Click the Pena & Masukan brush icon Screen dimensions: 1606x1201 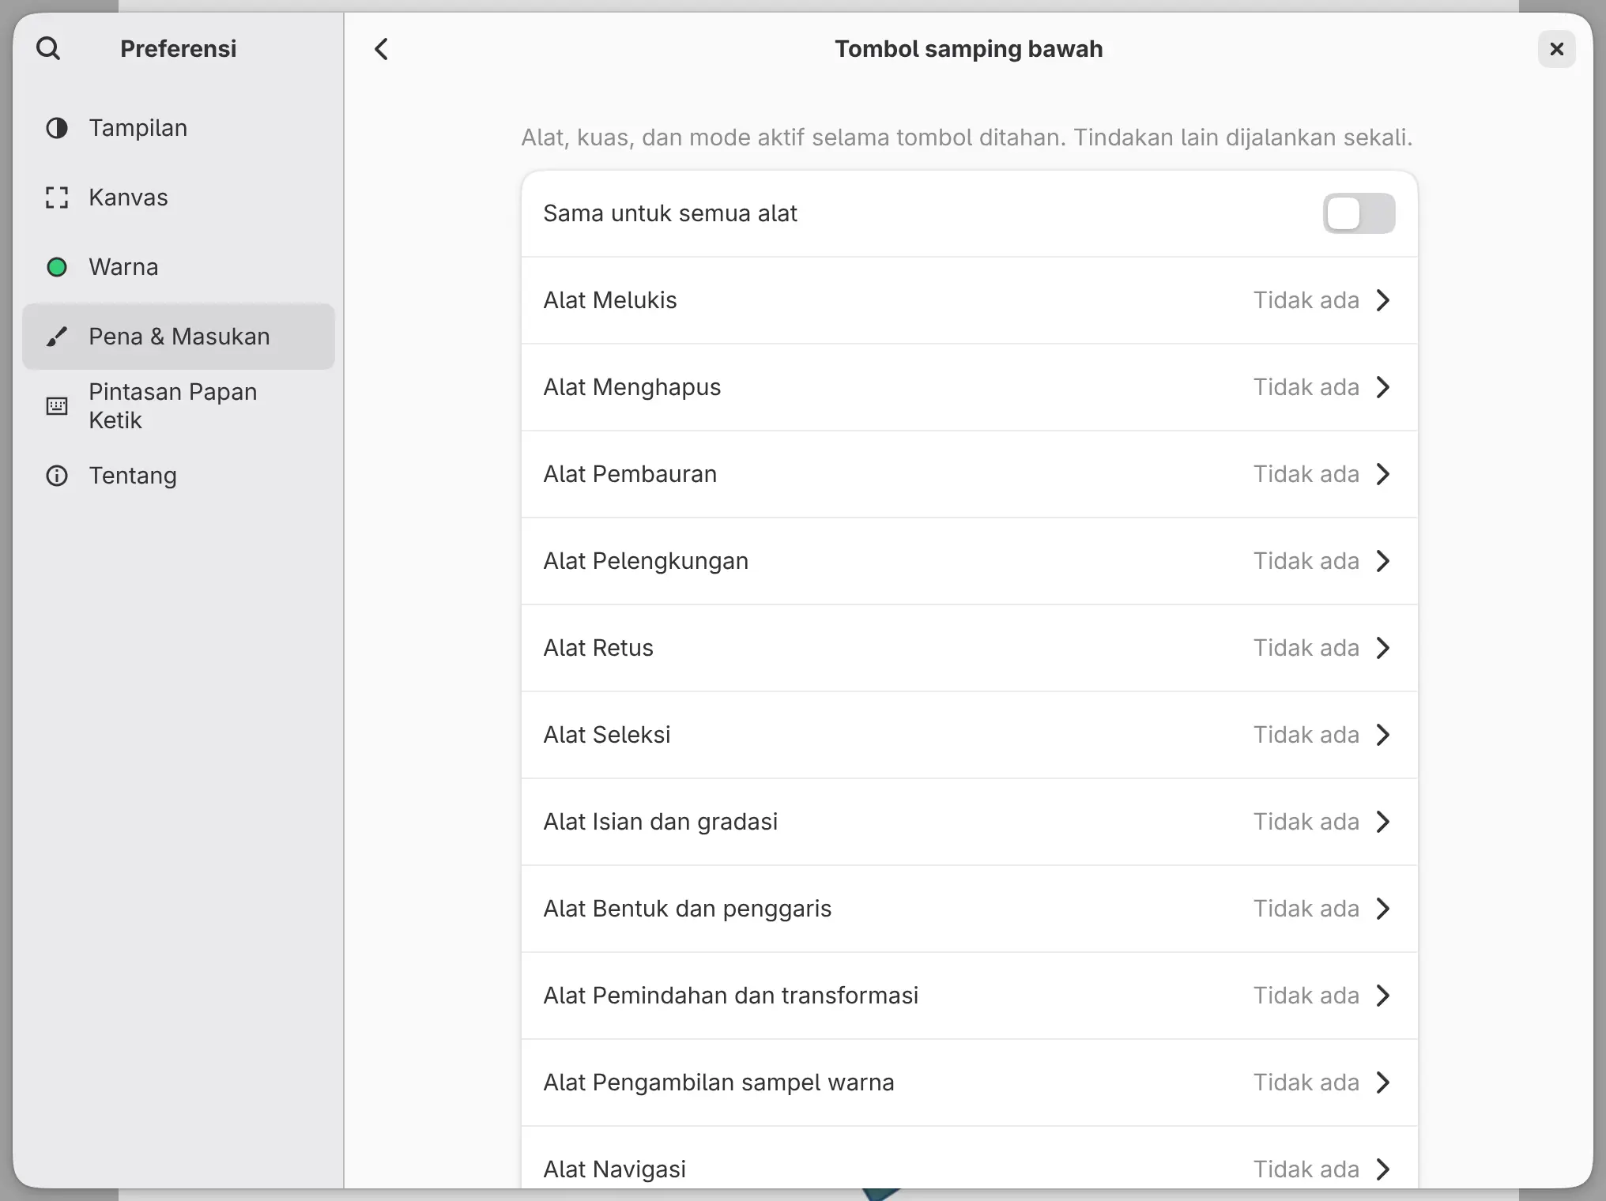click(57, 337)
